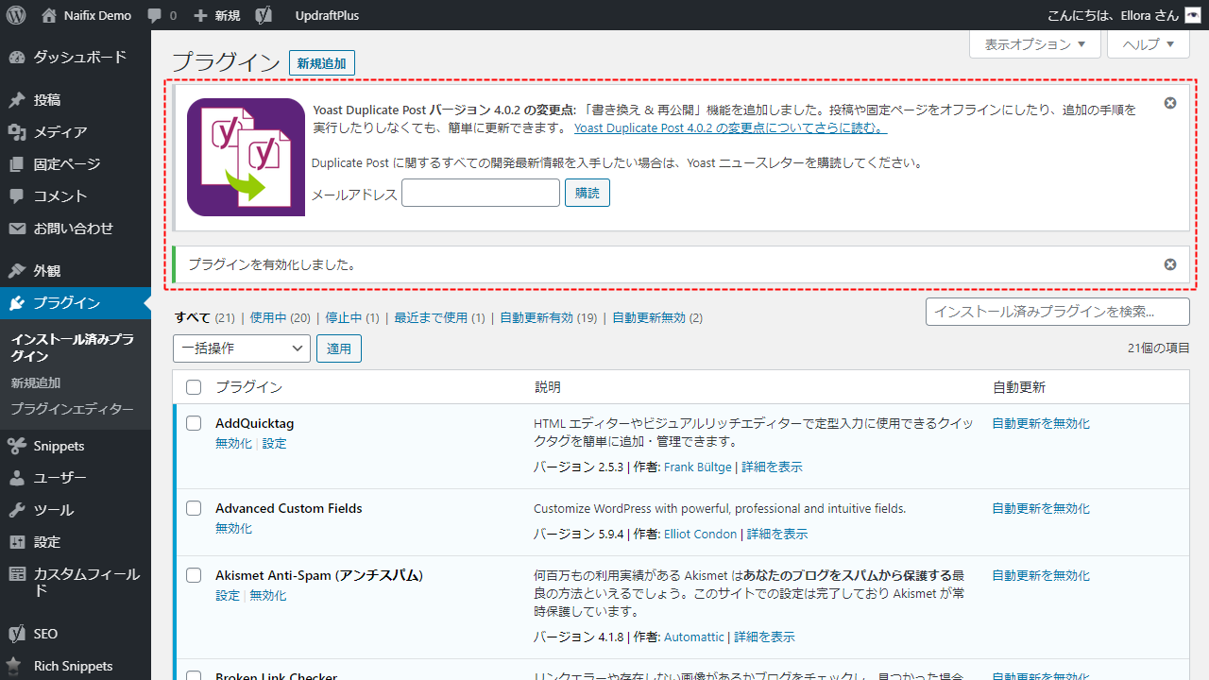
Task: Disable auto-updates for AddQuicktag
Action: click(x=1041, y=424)
